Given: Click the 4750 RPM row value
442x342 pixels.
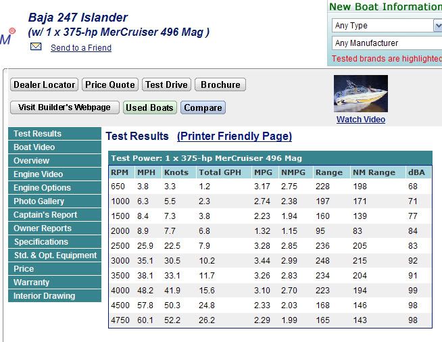Looking at the screenshot, I should [x=120, y=320].
